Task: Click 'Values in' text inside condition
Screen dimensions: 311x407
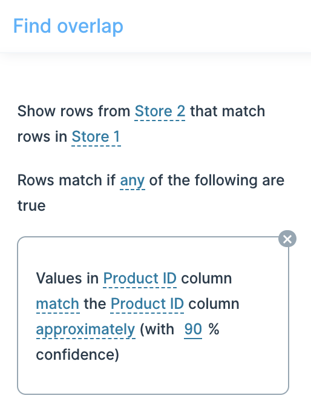Action: click(x=67, y=279)
